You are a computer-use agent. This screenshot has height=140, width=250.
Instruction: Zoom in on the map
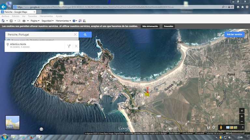(242, 116)
